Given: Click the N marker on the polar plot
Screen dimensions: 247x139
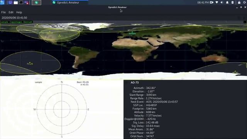Looking at the screenshot, I should (62, 82).
